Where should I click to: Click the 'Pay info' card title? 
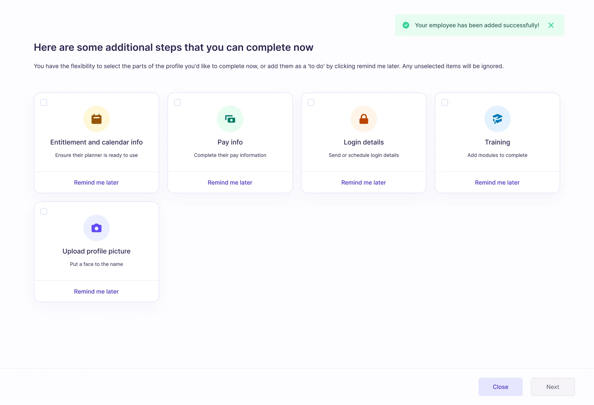tap(230, 142)
